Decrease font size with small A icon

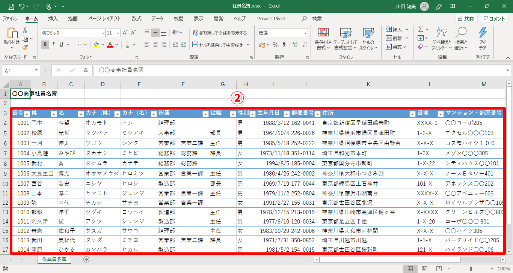coord(134,33)
